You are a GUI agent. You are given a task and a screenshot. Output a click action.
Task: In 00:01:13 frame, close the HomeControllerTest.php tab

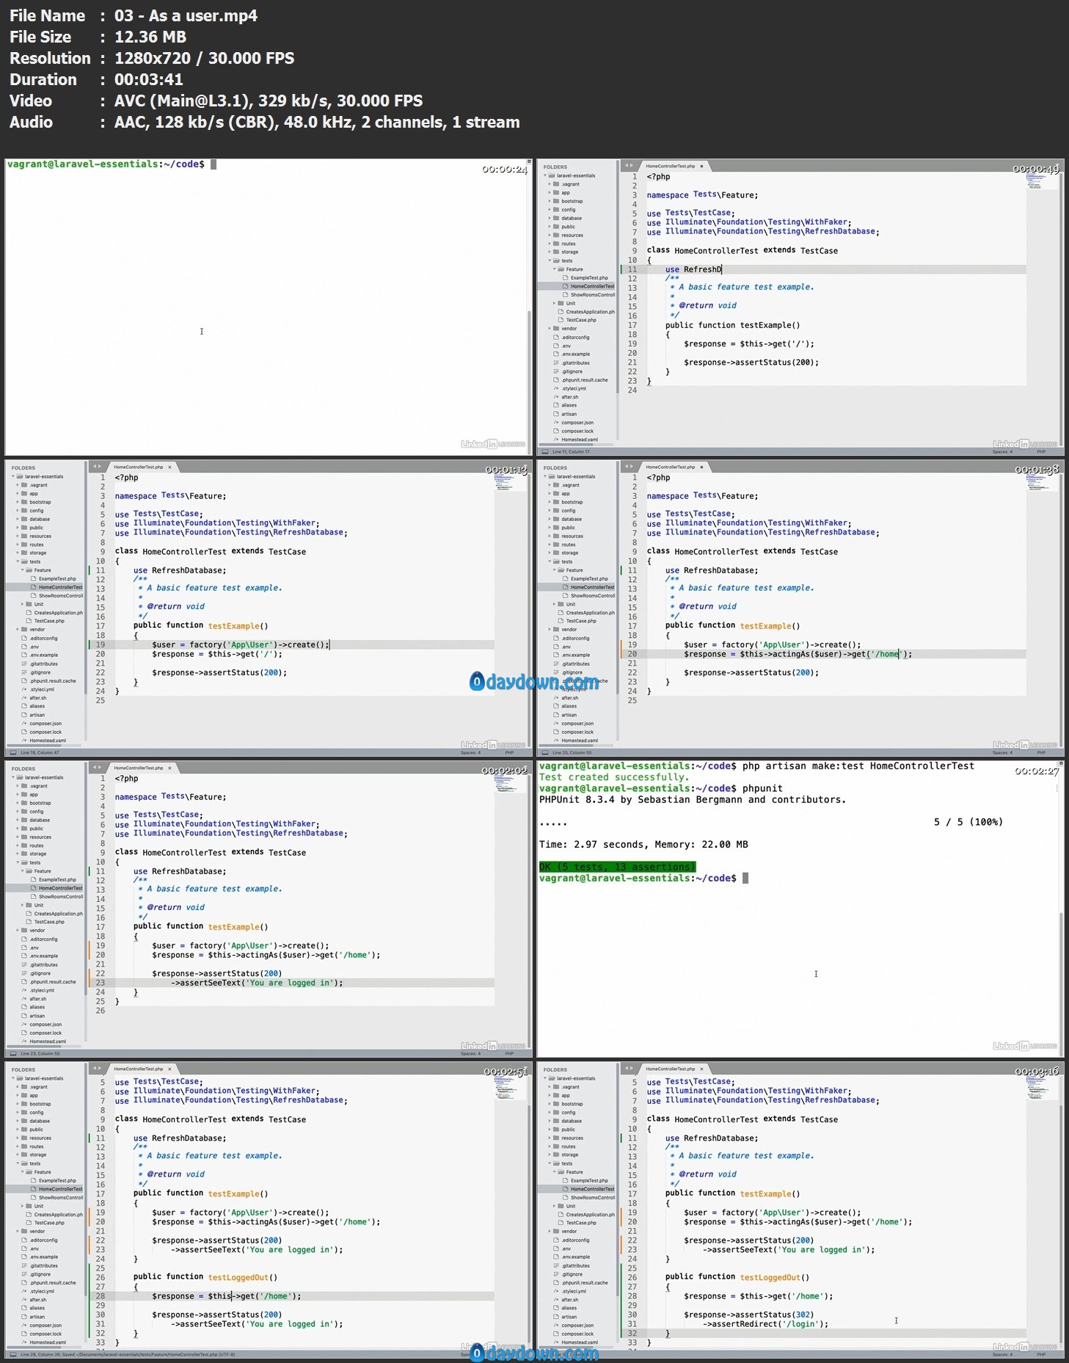pos(169,467)
